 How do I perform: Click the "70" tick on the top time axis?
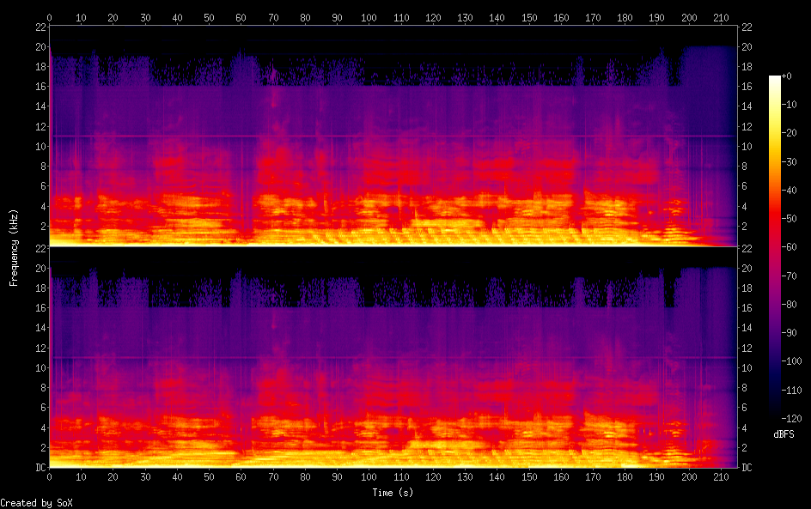point(273,17)
